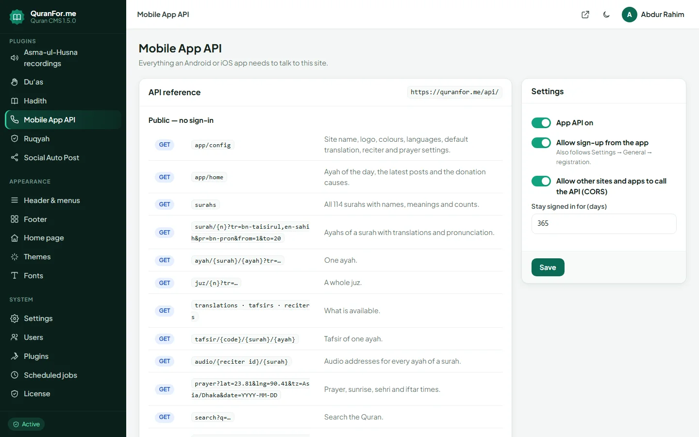Click the grid icon next to Footer
The height and width of the screenshot is (437, 699).
click(x=15, y=219)
